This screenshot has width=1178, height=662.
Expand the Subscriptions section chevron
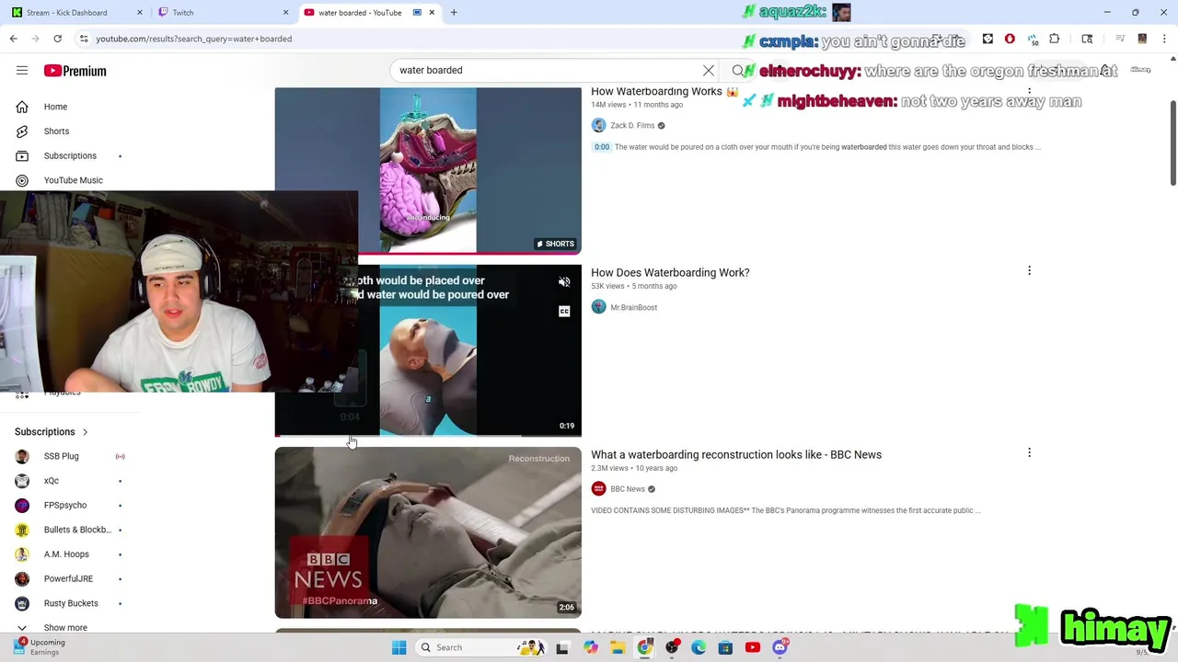[85, 432]
